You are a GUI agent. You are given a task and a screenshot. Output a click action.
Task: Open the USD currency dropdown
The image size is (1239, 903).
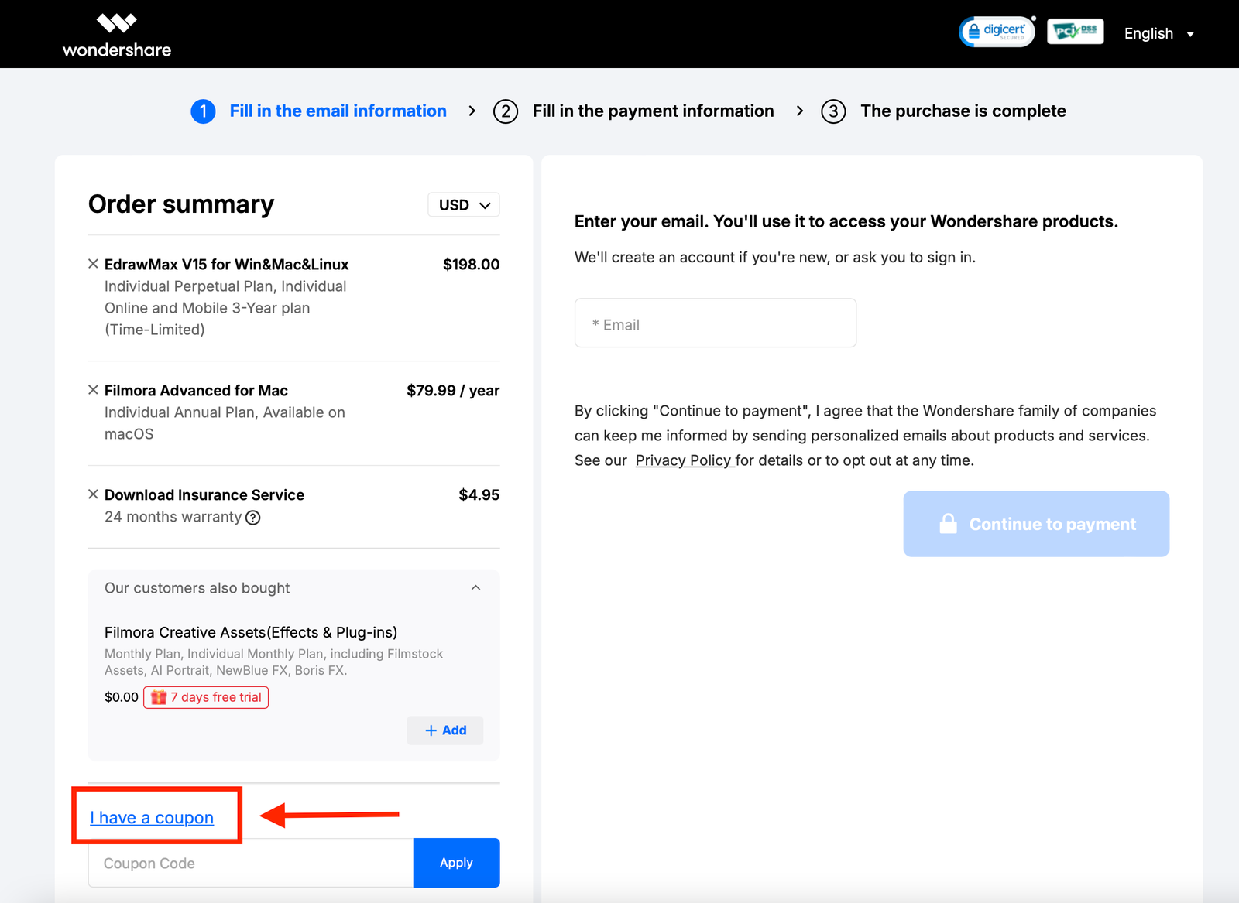[464, 205]
